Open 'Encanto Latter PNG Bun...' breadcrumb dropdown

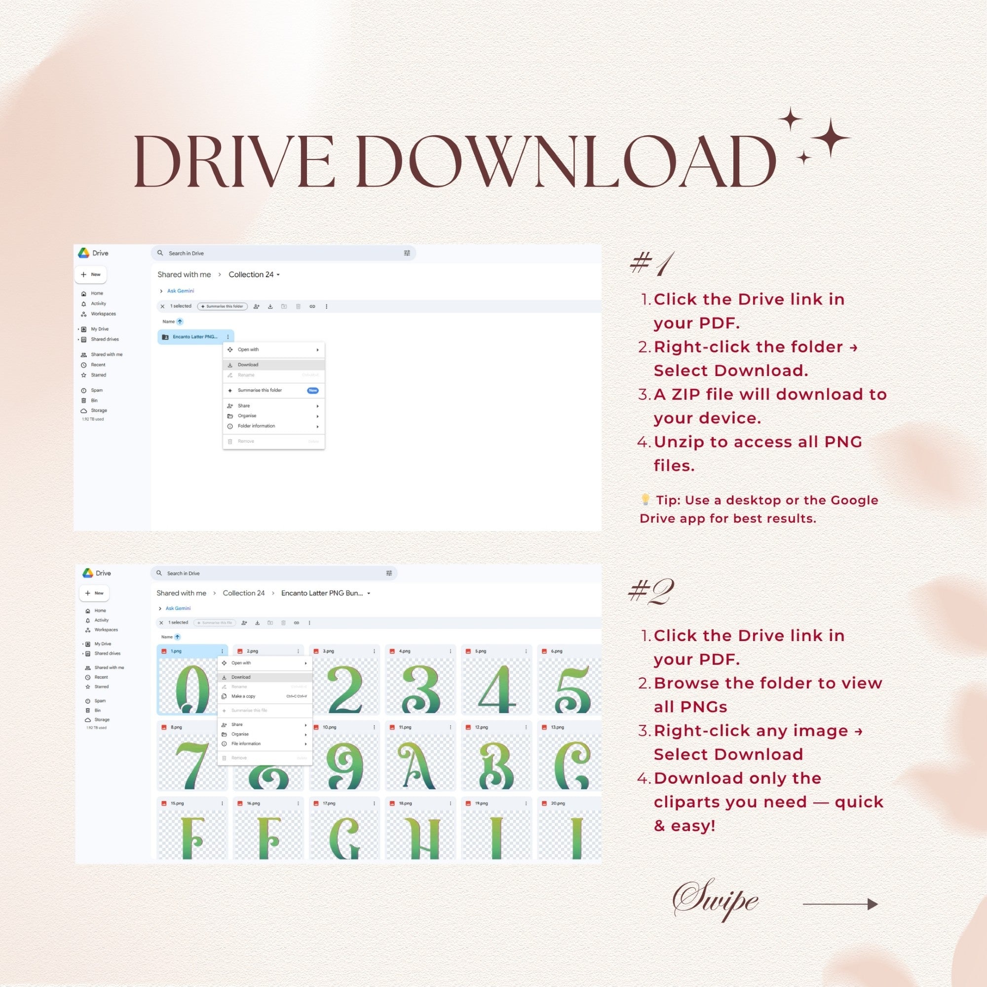click(369, 594)
